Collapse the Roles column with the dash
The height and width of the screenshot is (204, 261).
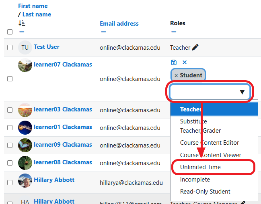174,32
